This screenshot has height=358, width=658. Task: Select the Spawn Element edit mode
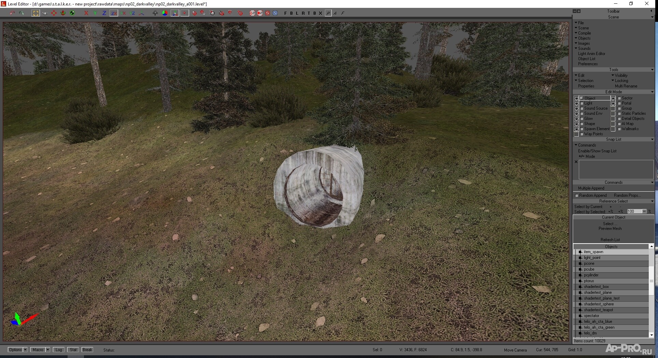tap(596, 129)
